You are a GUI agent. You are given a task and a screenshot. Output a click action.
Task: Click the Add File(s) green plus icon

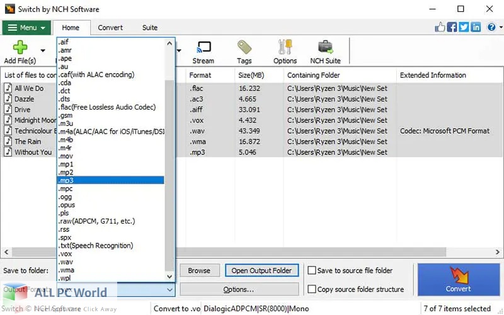click(20, 48)
